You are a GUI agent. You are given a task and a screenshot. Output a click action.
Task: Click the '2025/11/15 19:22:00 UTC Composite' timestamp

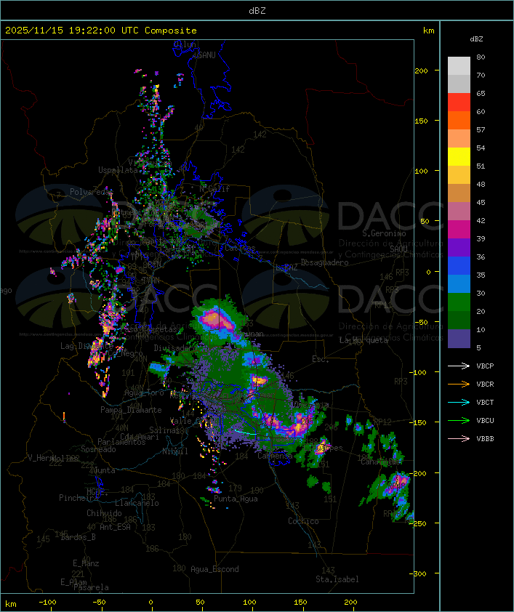pyautogui.click(x=101, y=31)
